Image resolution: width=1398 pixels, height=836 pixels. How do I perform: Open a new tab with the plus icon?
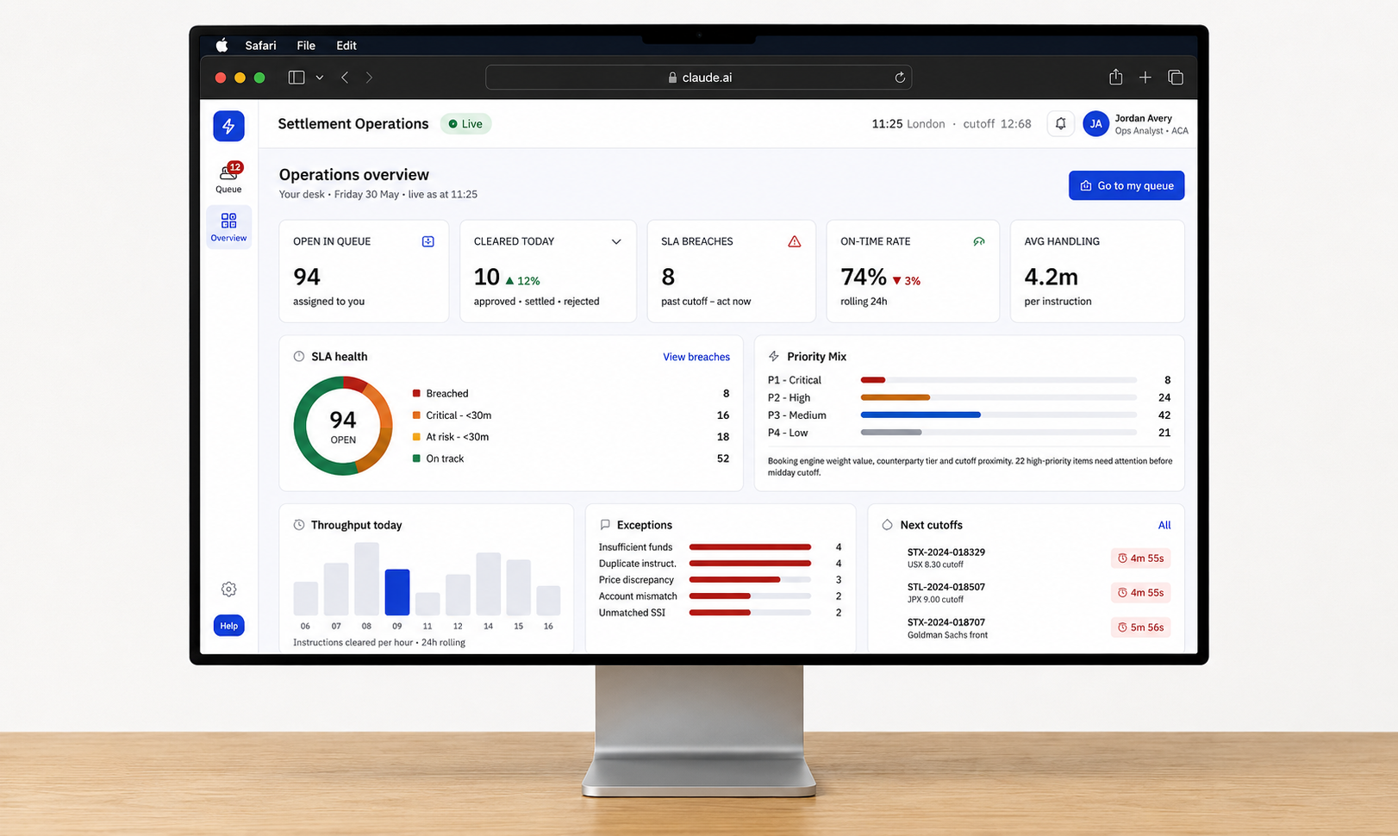[x=1145, y=78]
